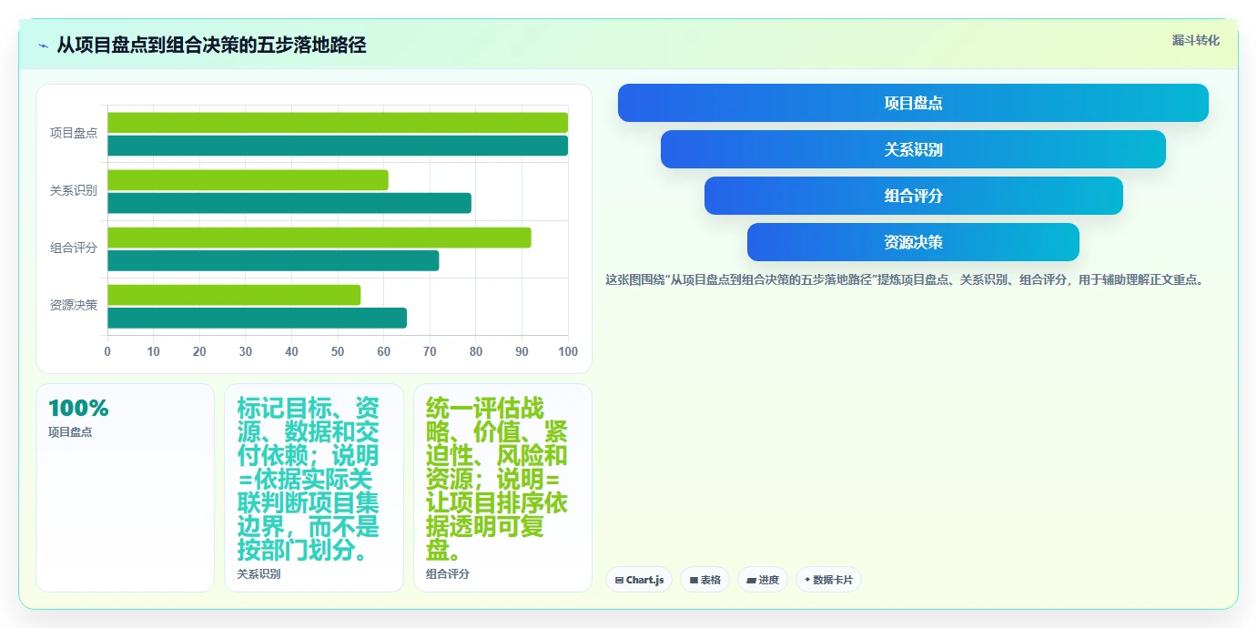Click the teal bar for 关系识别
This screenshot has height=628, width=1257.
click(289, 203)
